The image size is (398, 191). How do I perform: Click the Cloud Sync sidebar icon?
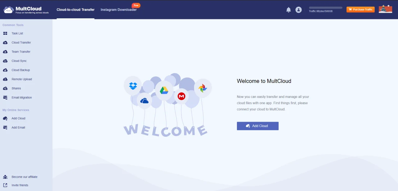[5, 61]
